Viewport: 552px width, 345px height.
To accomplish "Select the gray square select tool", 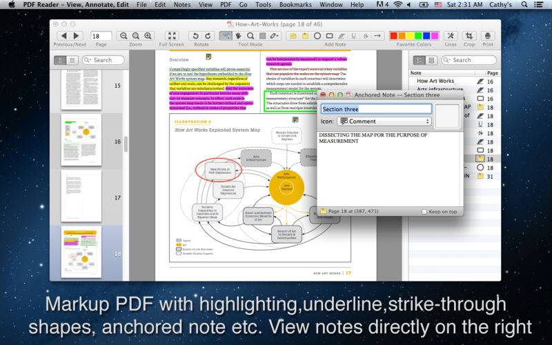I will click(x=263, y=36).
